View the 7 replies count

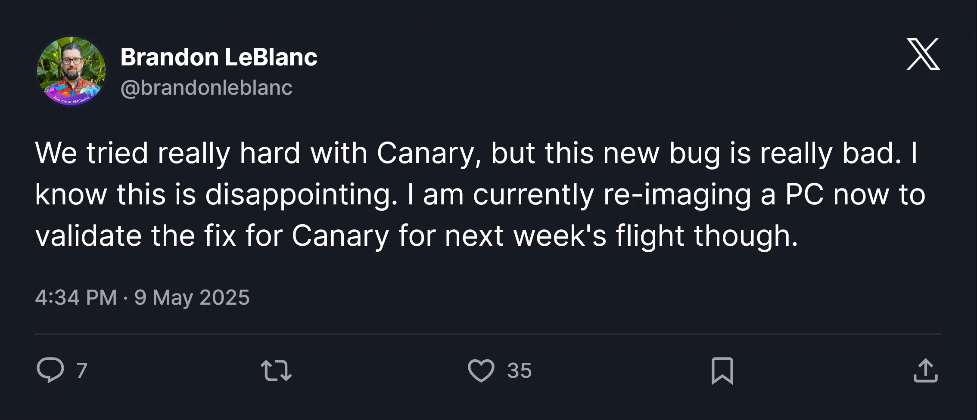pyautogui.click(x=82, y=371)
